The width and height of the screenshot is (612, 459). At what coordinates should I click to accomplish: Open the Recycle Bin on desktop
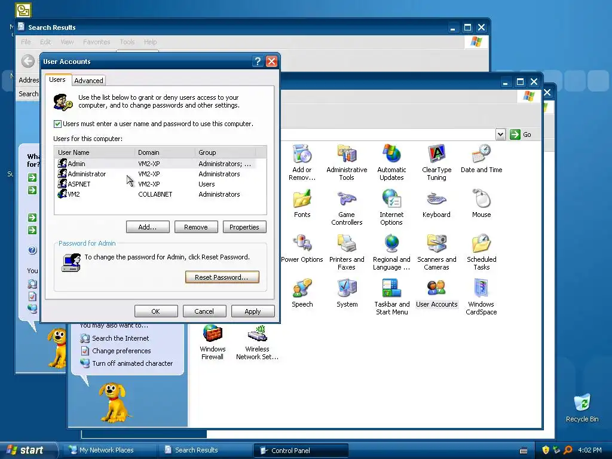pyautogui.click(x=582, y=408)
